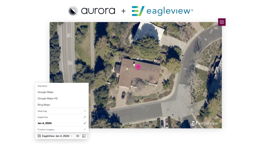
Task: Click the map icon in the imagery selector bar
Action: coord(39,136)
